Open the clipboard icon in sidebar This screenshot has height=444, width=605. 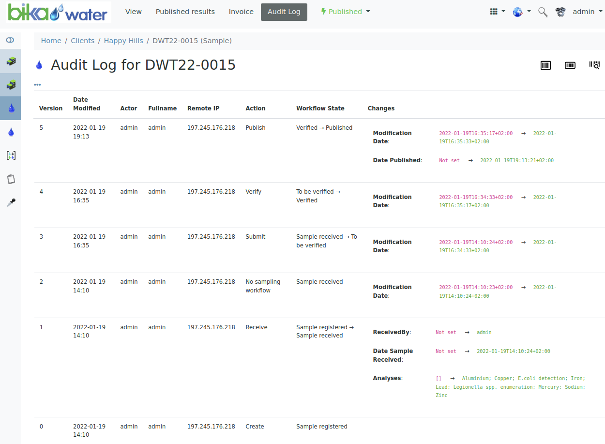point(11,179)
